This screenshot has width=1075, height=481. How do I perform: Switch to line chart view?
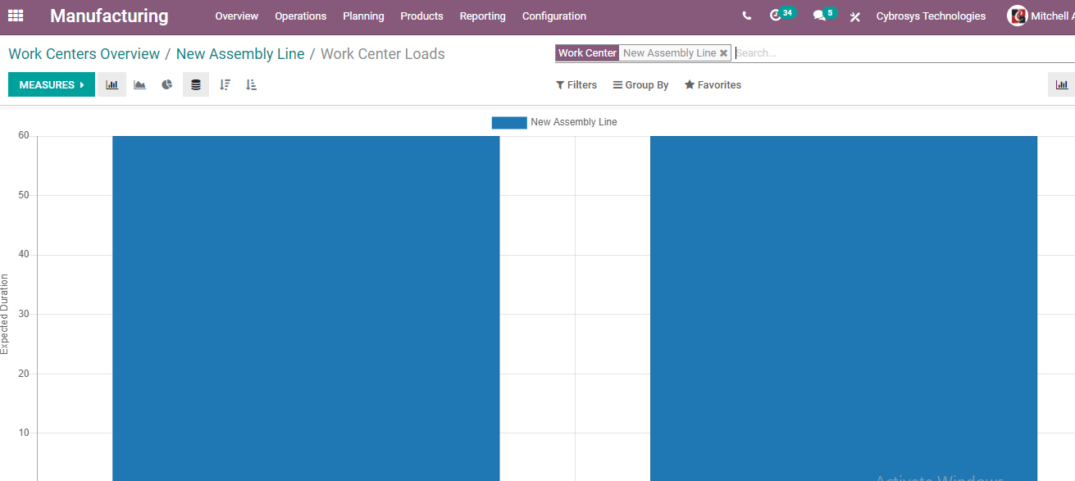tap(140, 84)
